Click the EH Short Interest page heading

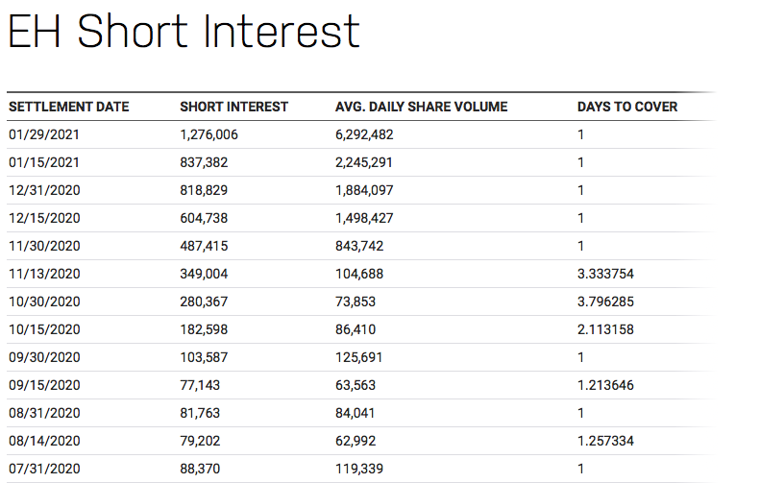point(184,33)
